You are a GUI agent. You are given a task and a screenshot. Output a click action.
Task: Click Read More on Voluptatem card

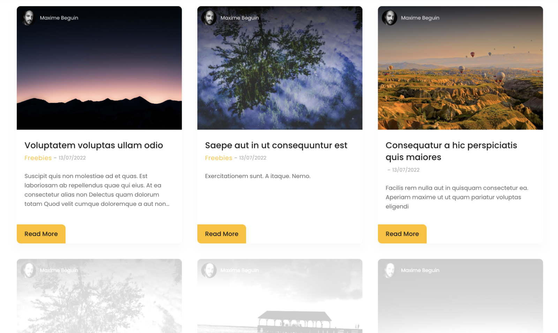(41, 234)
